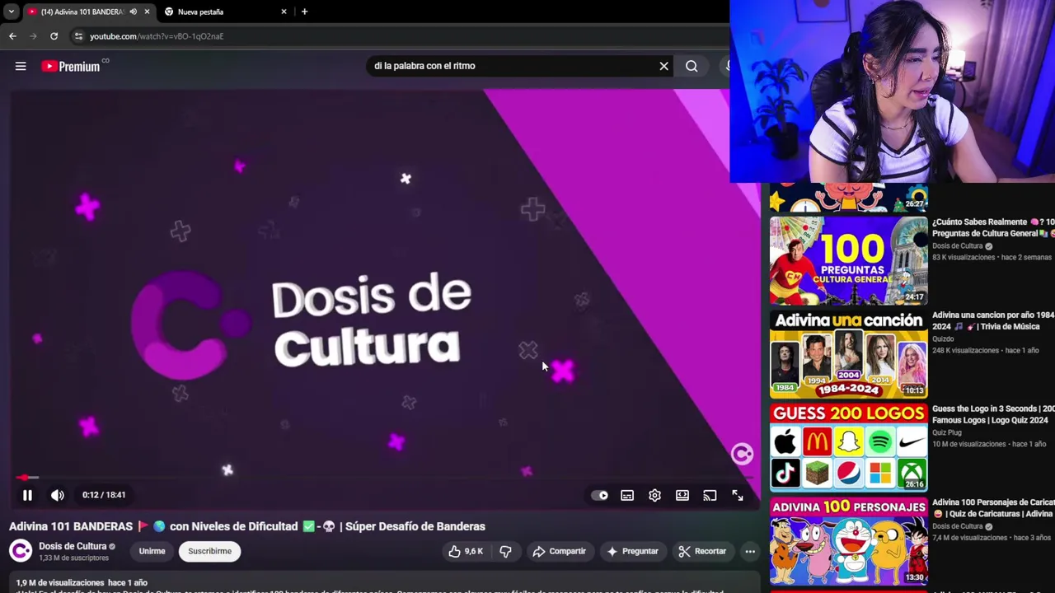
Task: Click the search magnifier button
Action: [692, 66]
